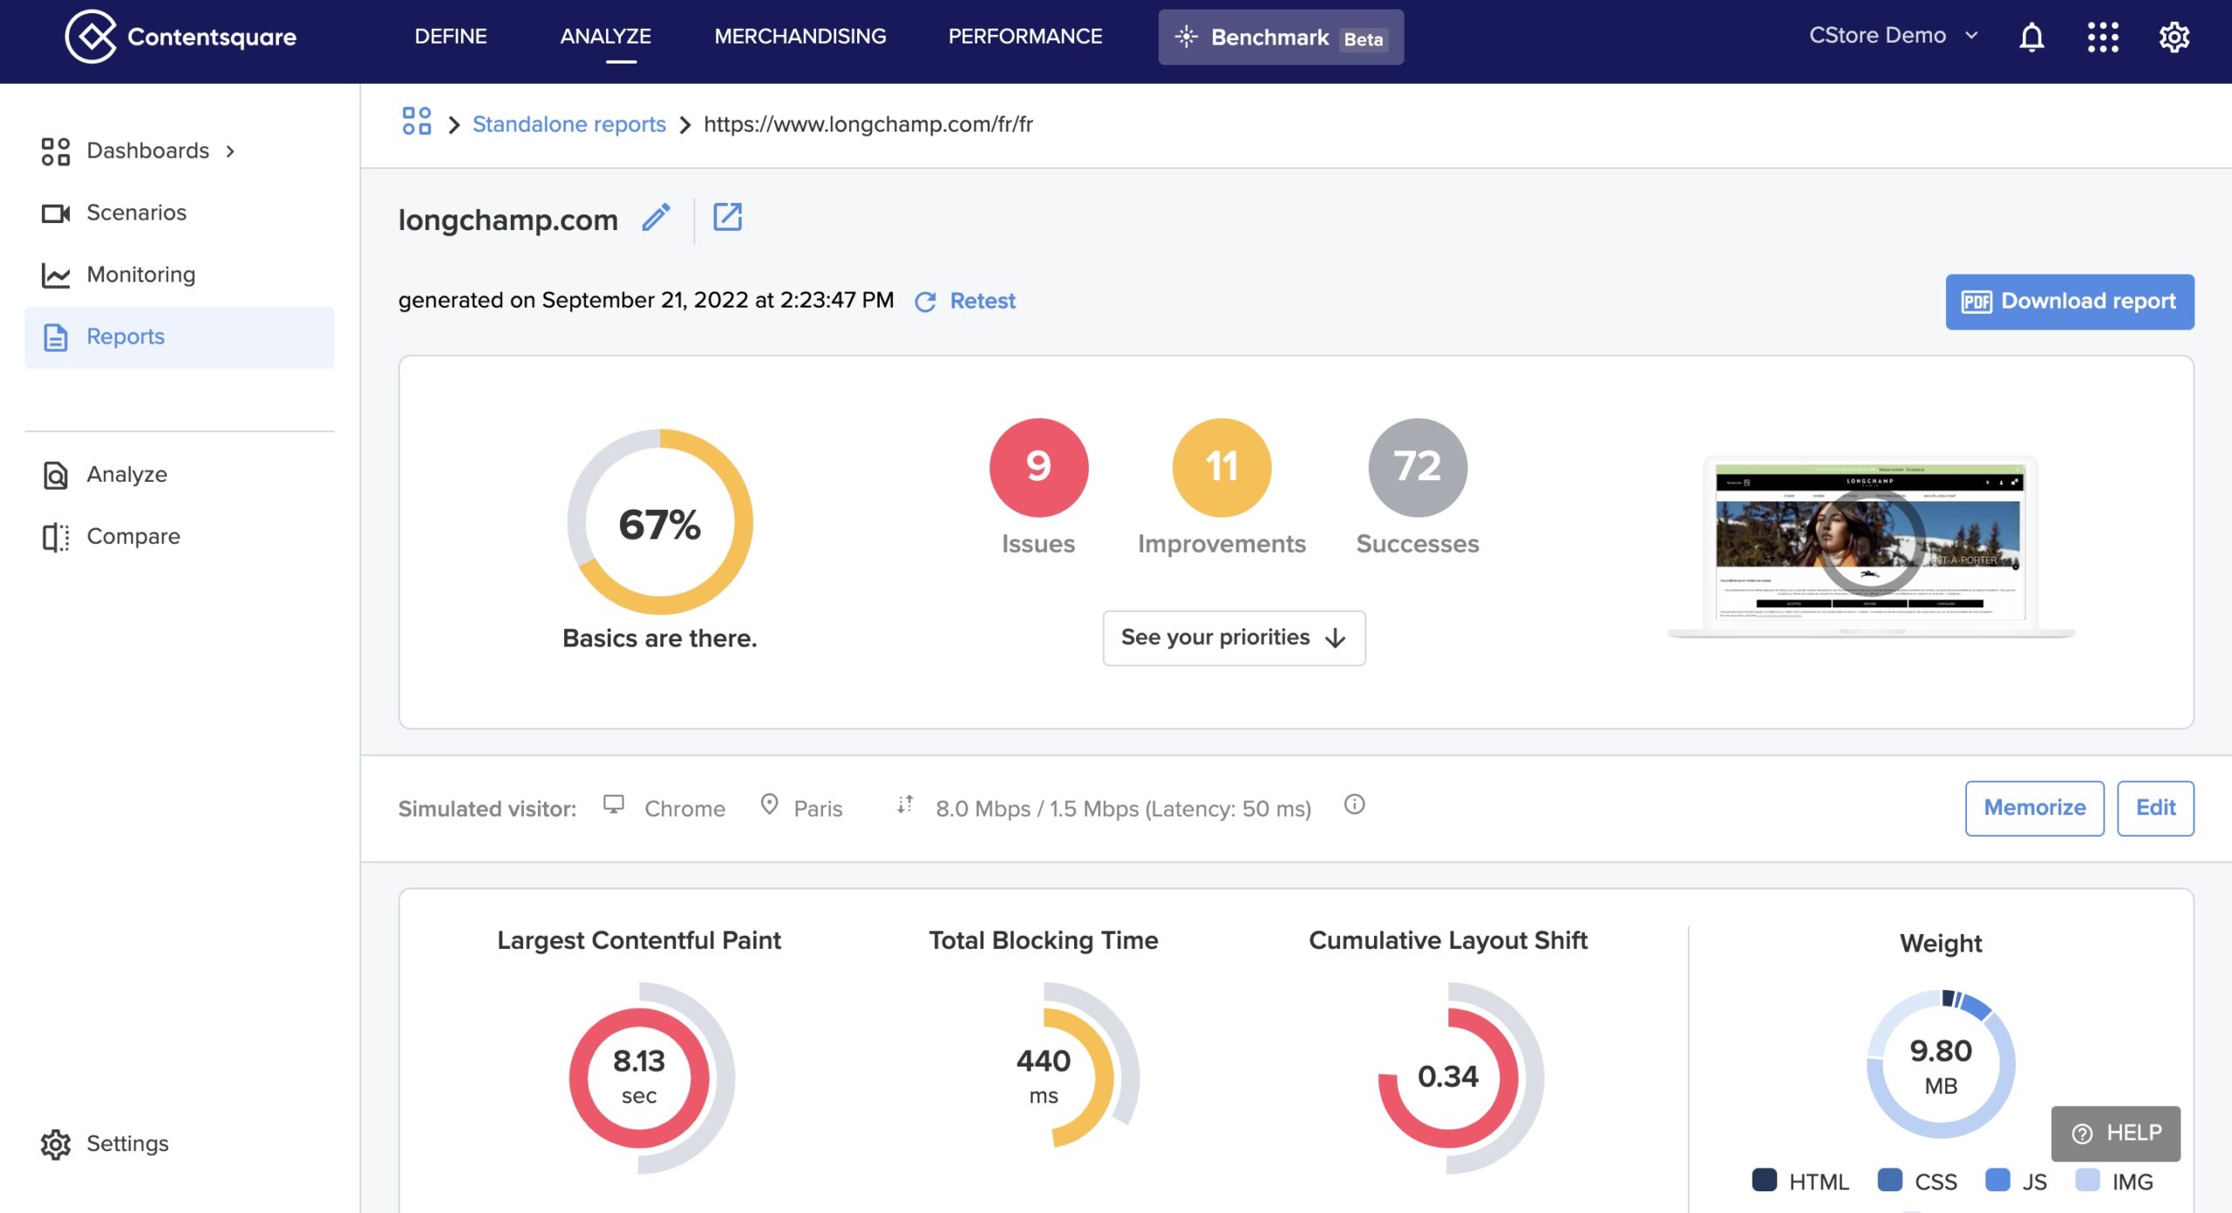This screenshot has height=1213, width=2232.
Task: Click the CSS legend color swatch
Action: point(1890,1180)
